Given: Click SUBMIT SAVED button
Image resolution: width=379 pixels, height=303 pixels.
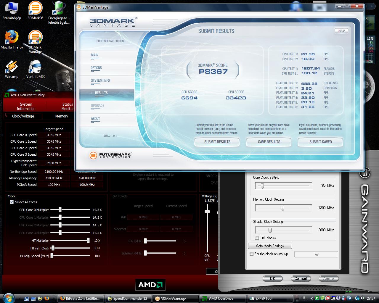Looking at the screenshot, I should click(x=320, y=142).
